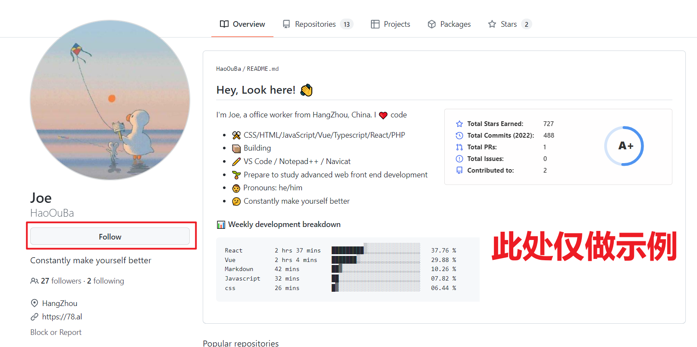Click the Packages box icon
Viewport: 697px width, 347px height.
coord(432,24)
